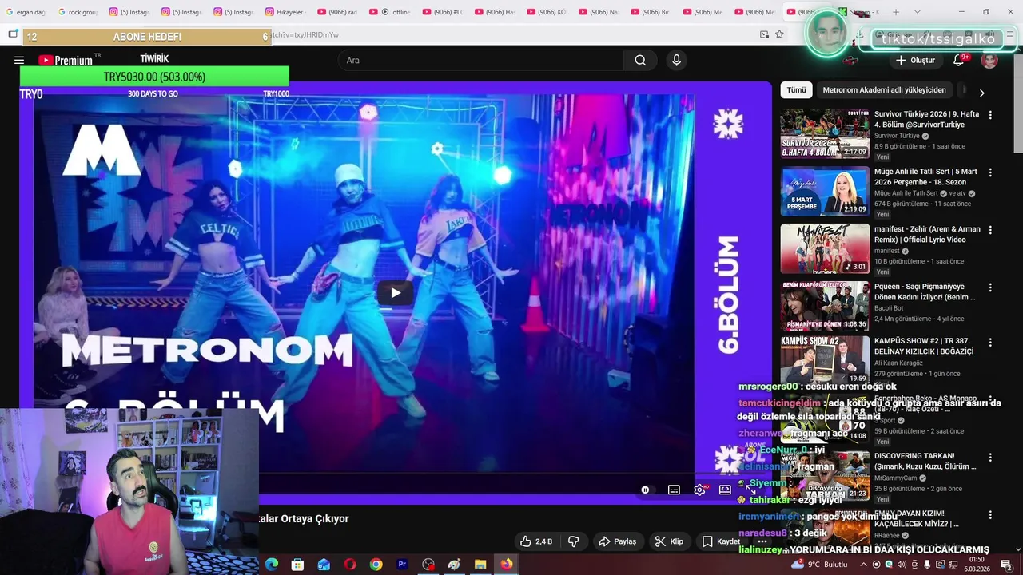Viewport: 1023px width, 575px height.
Task: Save the video with Kaydet
Action: pos(721,541)
